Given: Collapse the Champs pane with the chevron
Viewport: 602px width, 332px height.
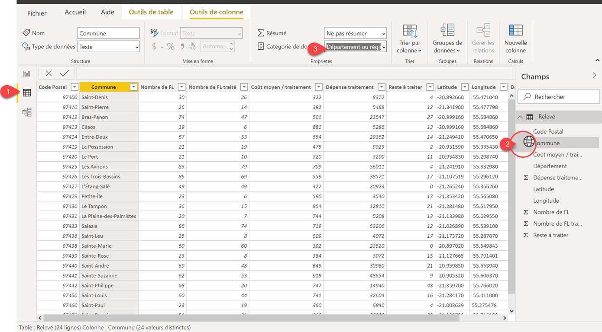Looking at the screenshot, I should (x=594, y=76).
